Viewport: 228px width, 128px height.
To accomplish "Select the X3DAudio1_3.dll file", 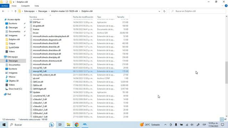I will coord(40,110).
